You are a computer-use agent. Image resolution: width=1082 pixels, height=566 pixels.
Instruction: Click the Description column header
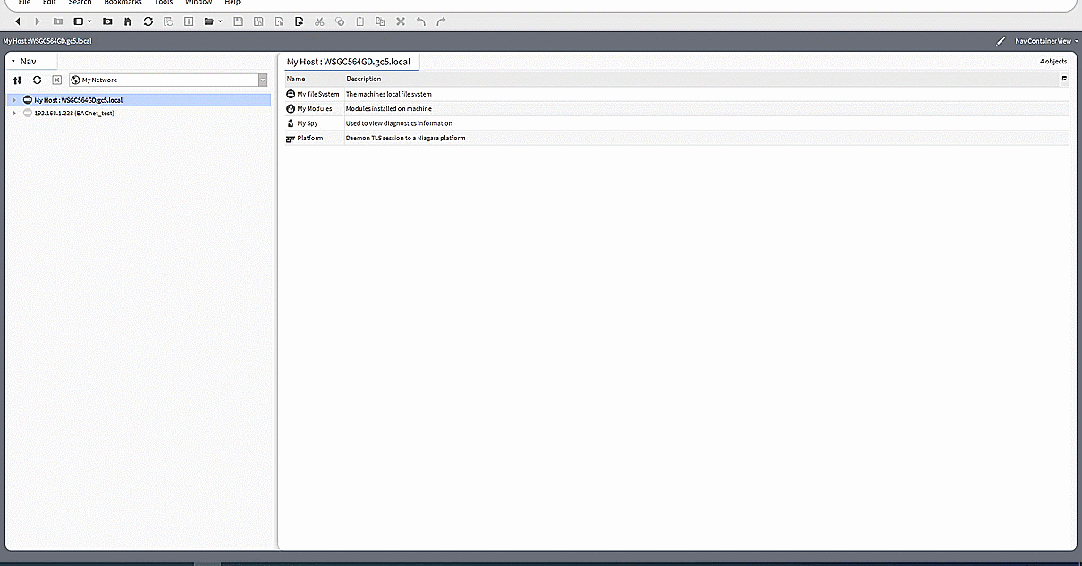364,79
